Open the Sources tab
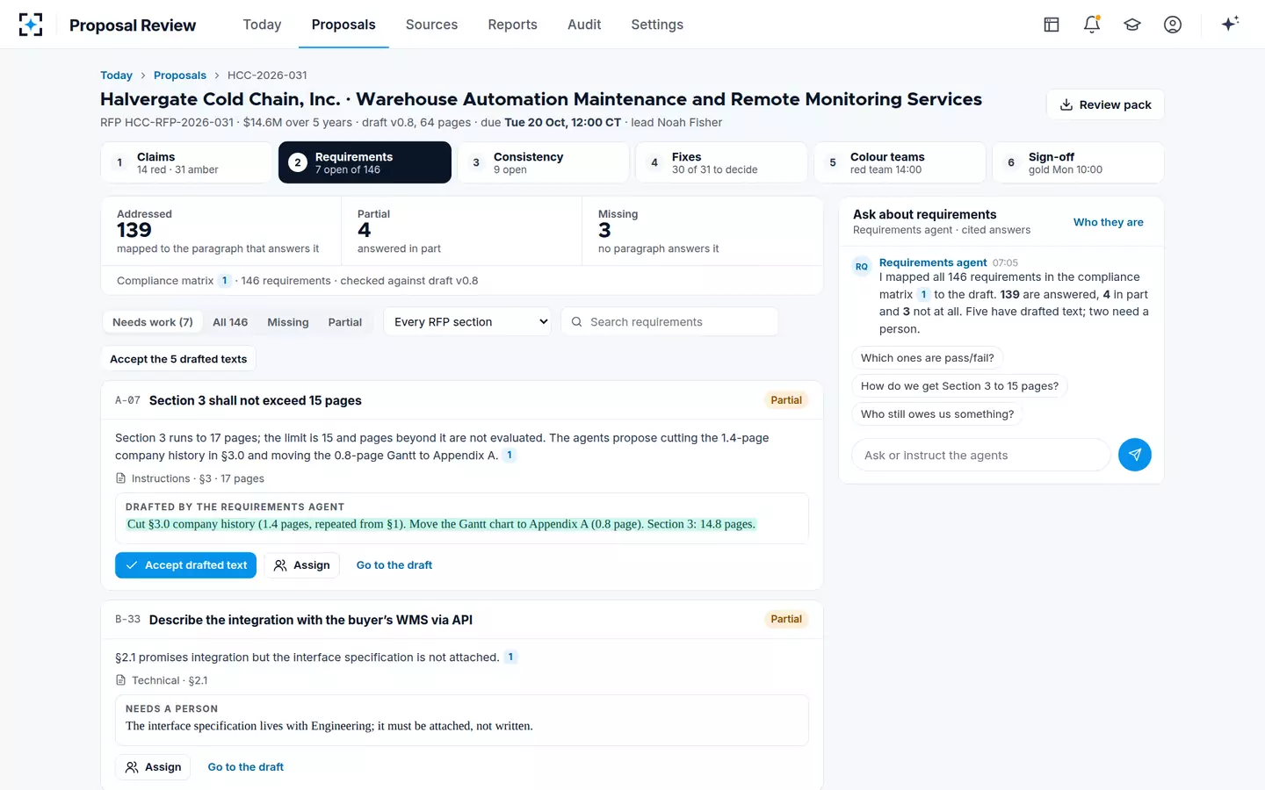1265x790 pixels. click(431, 25)
